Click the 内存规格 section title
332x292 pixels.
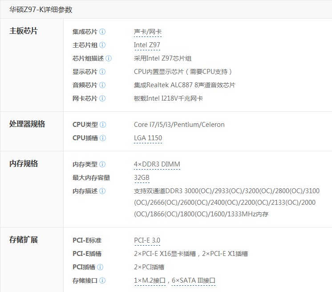click(24, 164)
